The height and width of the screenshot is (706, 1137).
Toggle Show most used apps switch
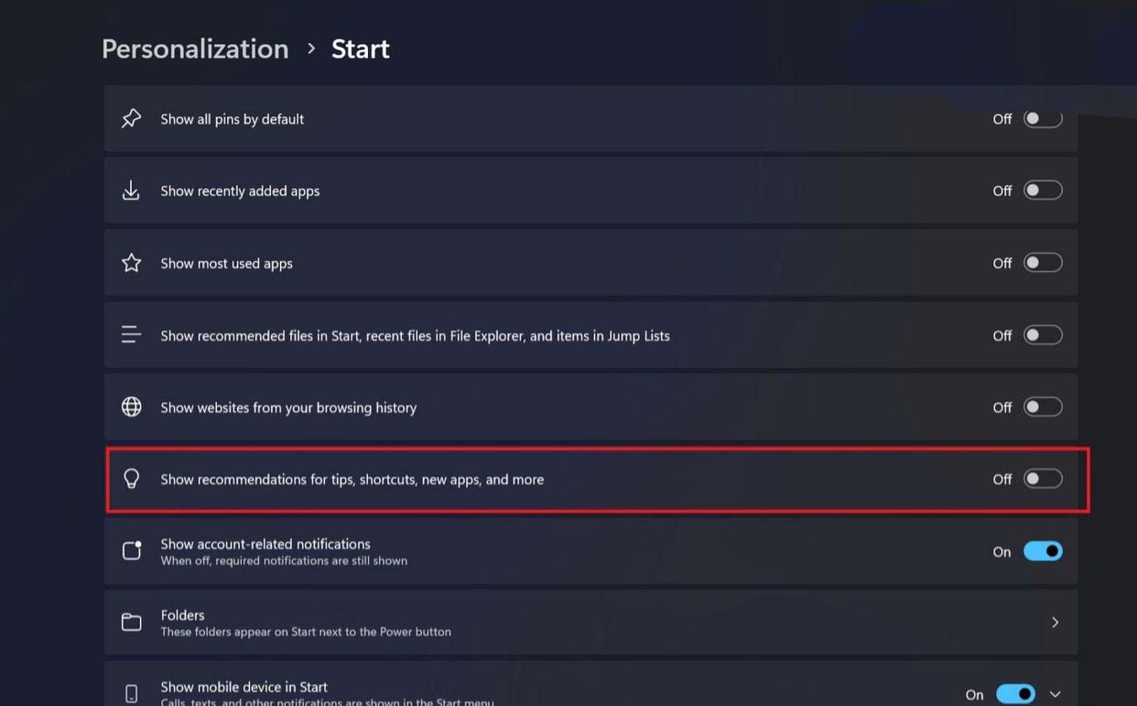click(1043, 263)
